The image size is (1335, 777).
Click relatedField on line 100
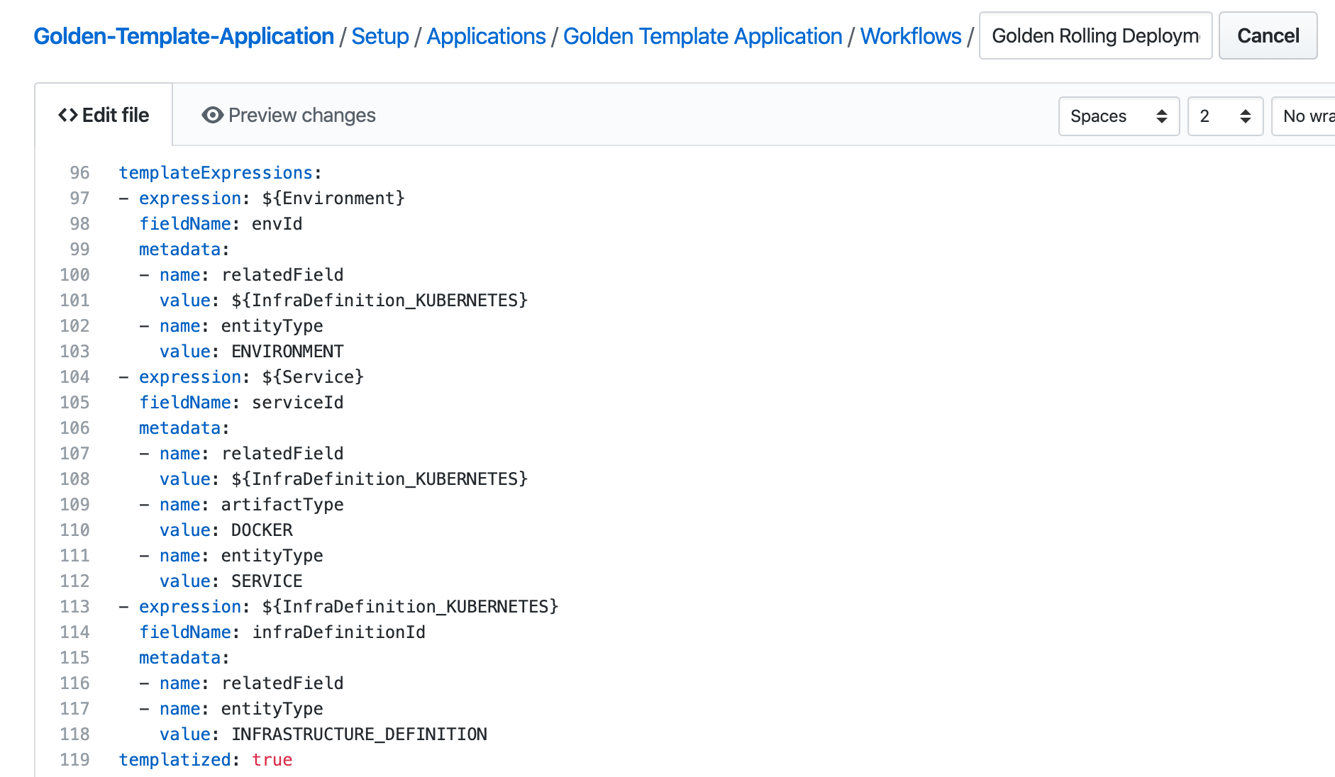tap(282, 275)
